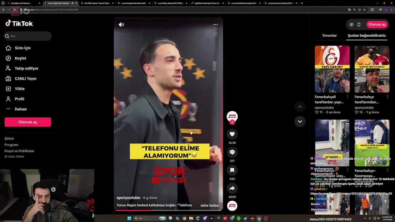Open the ÇİRKEF BİR OYUNCU video thumbnail
395x222 pixels.
[372, 69]
